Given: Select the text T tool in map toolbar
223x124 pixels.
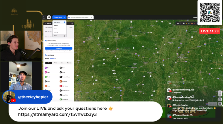Looking at the screenshot, I should point(181,24).
